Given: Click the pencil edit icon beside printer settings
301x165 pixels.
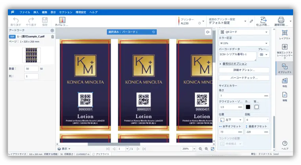Looking at the screenshot, I should (251, 21).
